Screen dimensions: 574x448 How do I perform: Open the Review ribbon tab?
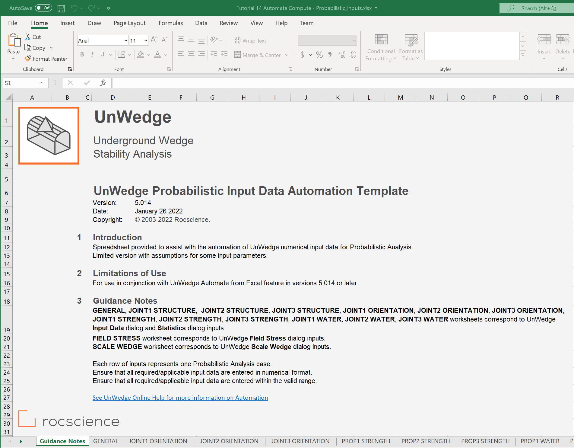coord(229,23)
